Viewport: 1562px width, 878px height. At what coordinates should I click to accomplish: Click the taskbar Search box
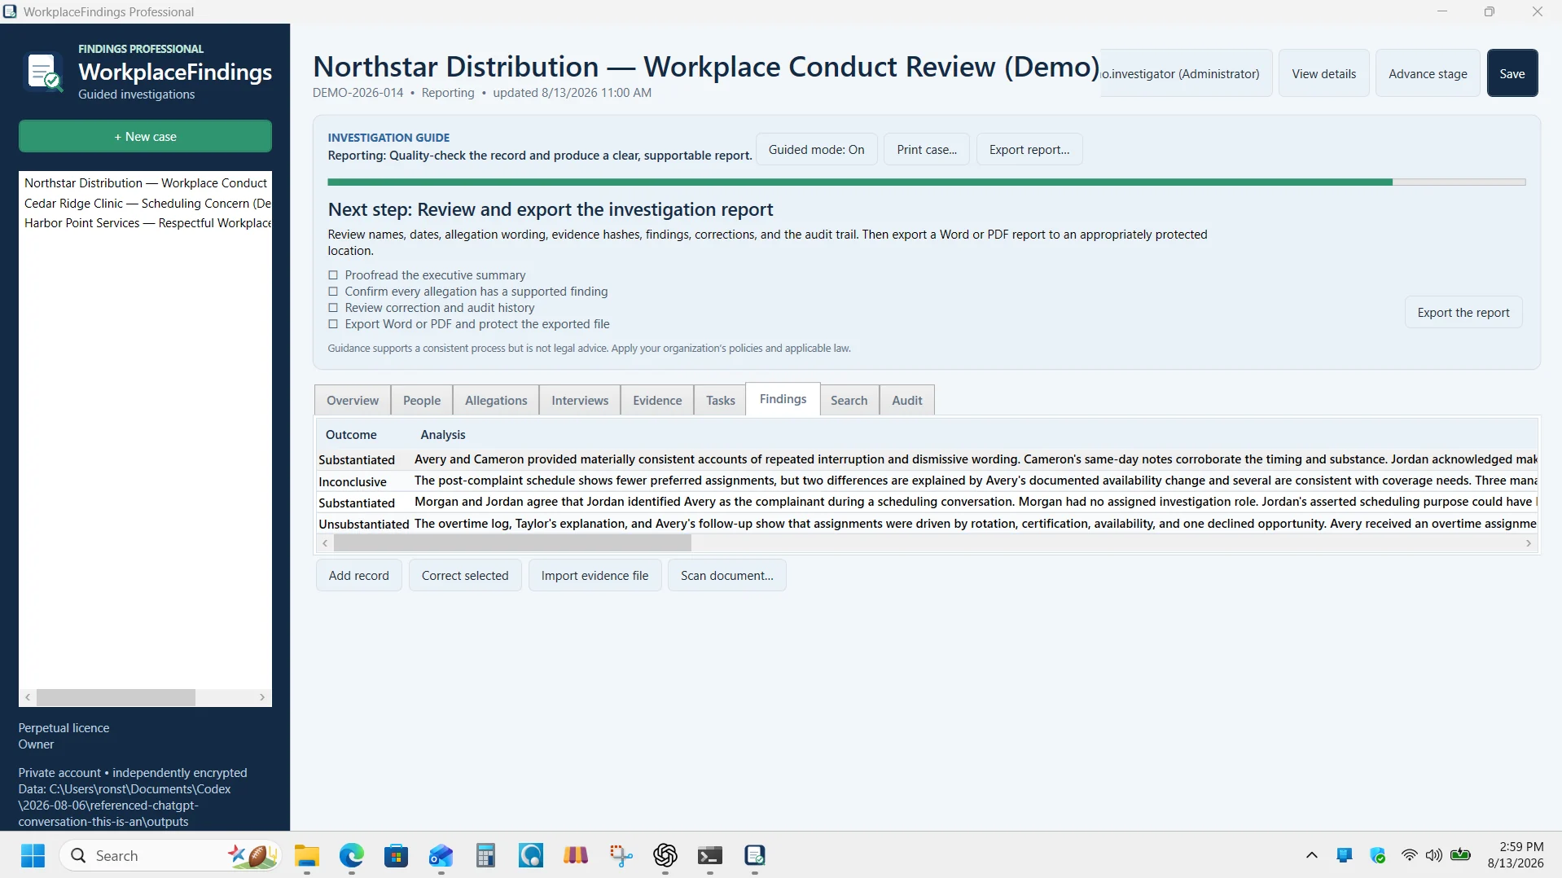pos(169,856)
